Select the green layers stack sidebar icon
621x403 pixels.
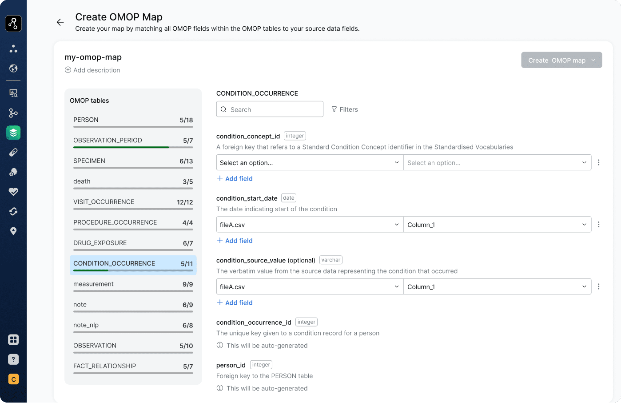13,133
